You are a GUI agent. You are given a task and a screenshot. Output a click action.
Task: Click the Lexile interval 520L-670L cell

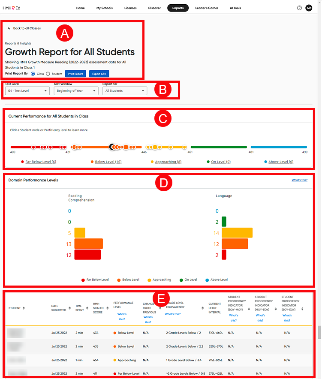point(216,346)
